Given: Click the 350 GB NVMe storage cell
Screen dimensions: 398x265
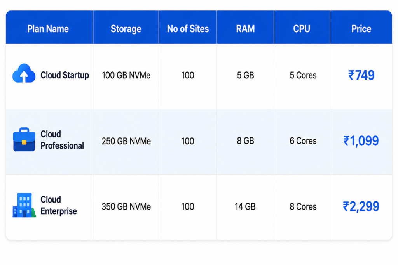Looking at the screenshot, I should pos(126,207).
